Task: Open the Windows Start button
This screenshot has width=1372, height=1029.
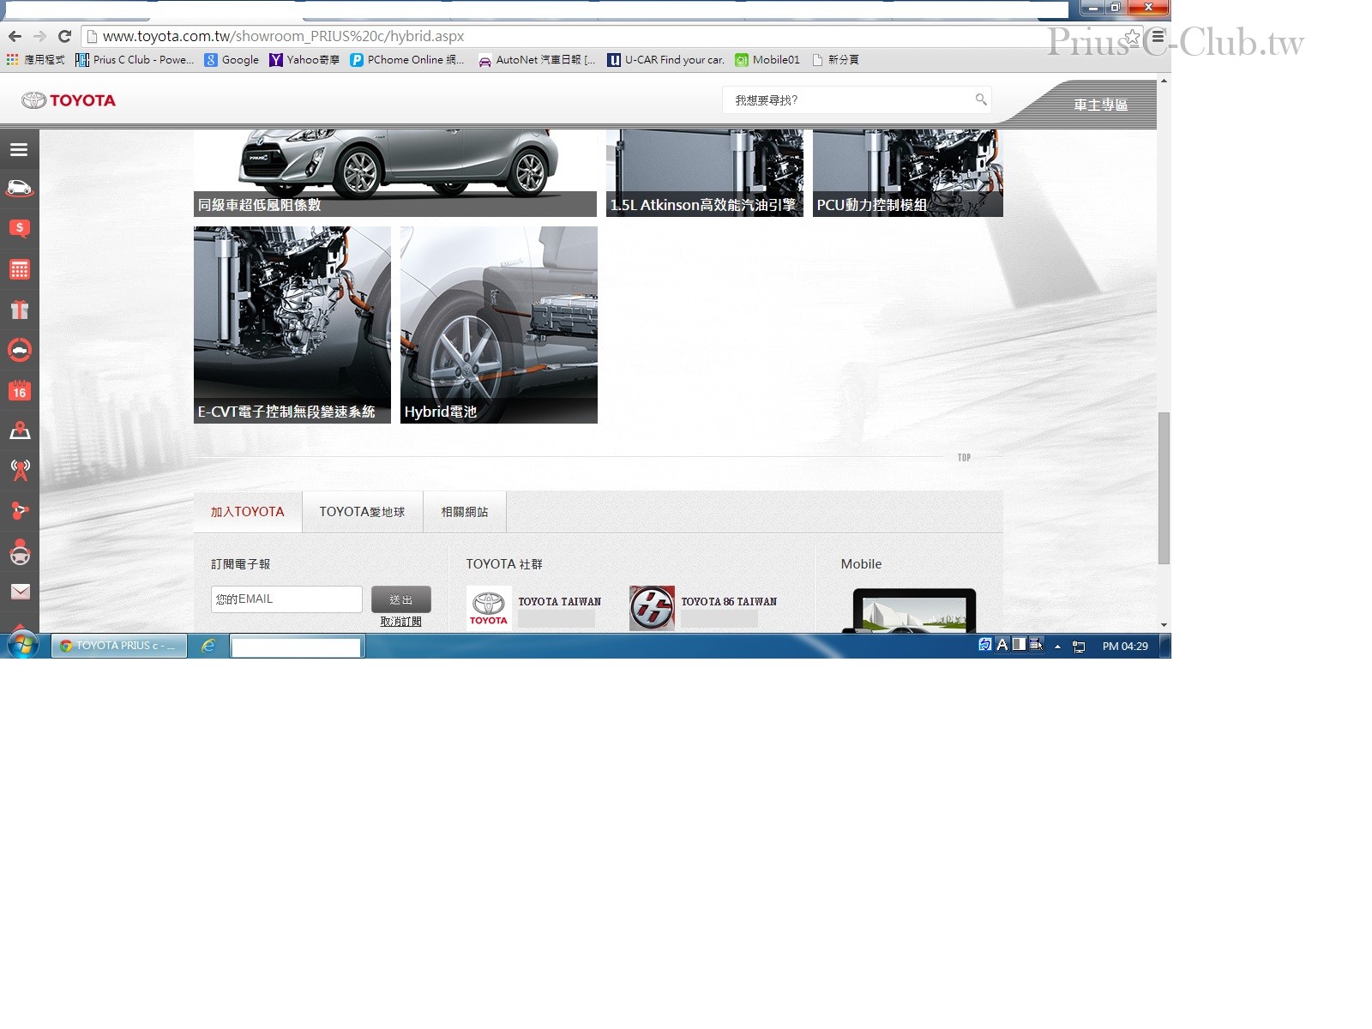Action: [23, 646]
